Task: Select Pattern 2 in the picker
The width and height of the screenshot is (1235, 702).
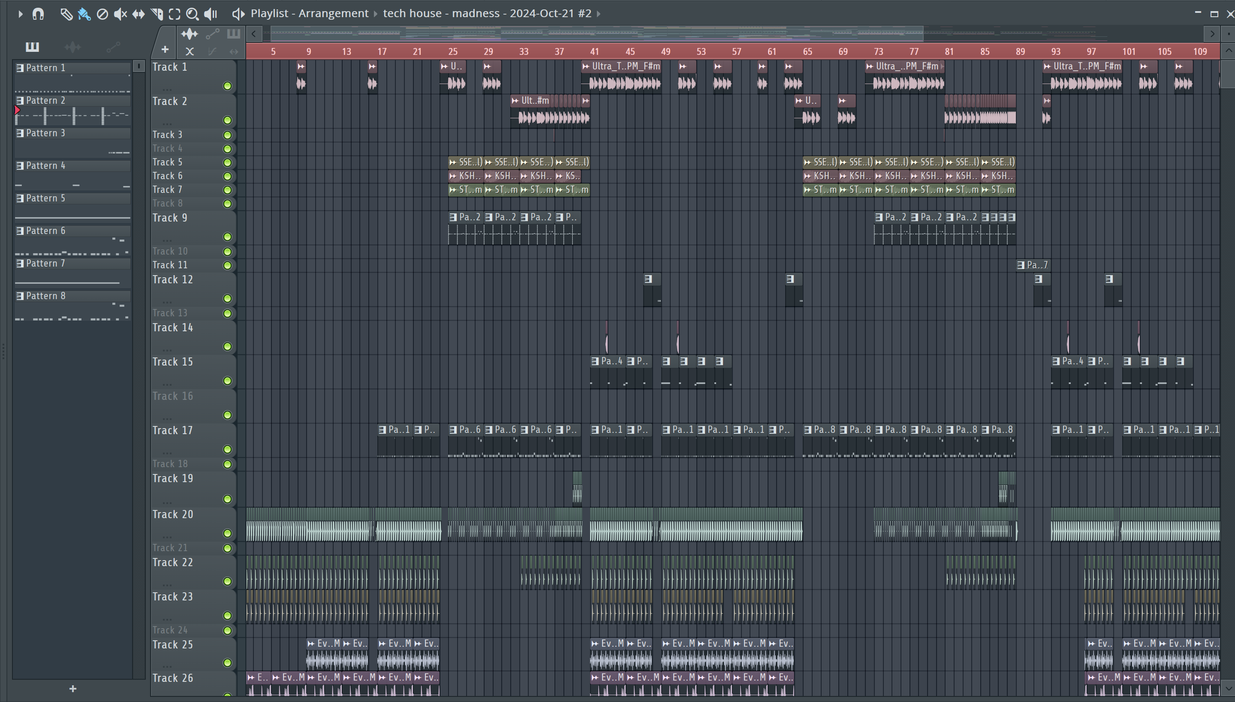Action: 72,100
